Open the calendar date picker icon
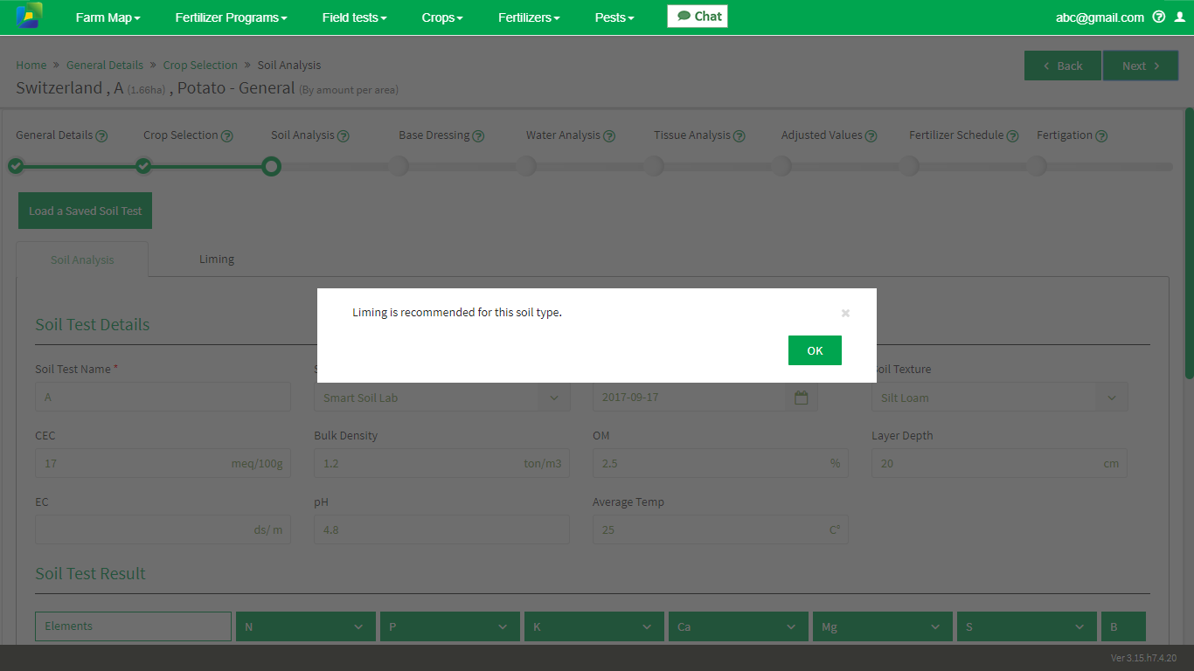This screenshot has height=671, width=1194. coord(802,398)
